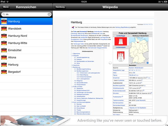Select the Eimsbüttel list row
This screenshot has width=168, height=126.
click(x=26, y=50)
